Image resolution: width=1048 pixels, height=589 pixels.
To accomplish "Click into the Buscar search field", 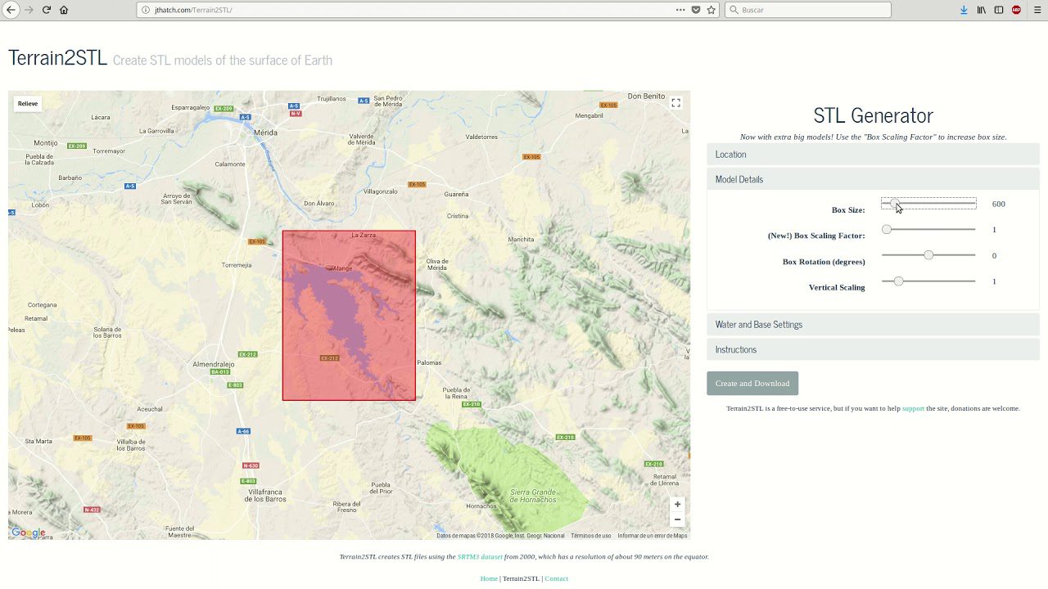I will (808, 10).
